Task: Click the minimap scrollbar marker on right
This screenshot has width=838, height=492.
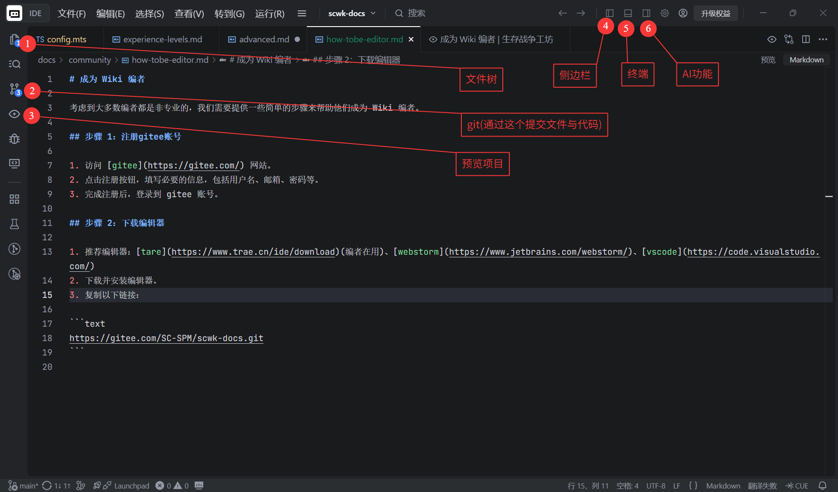Action: (829, 197)
